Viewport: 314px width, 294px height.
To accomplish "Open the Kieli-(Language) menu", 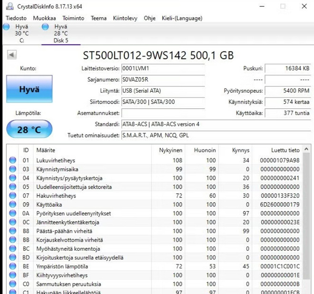I will [182, 18].
